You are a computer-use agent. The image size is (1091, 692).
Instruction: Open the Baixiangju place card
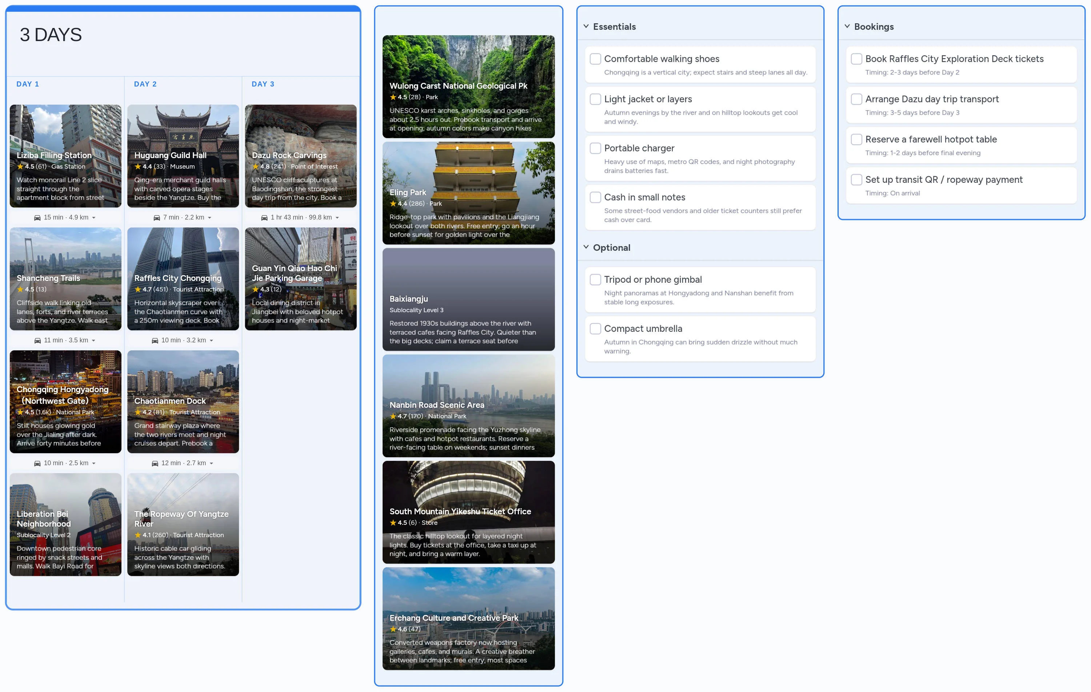click(468, 299)
